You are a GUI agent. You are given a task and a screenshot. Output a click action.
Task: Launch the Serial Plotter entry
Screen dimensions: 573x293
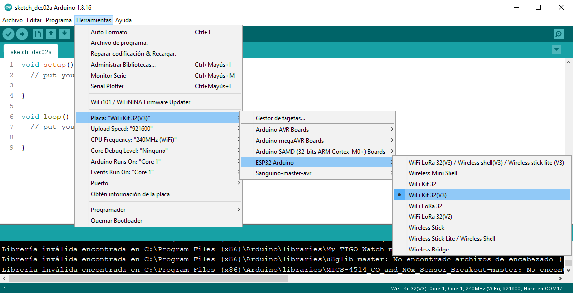click(x=158, y=86)
